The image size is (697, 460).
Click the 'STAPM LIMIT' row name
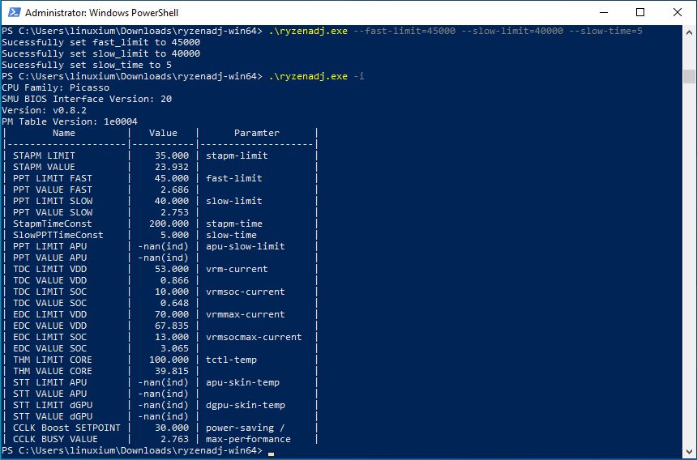[44, 155]
